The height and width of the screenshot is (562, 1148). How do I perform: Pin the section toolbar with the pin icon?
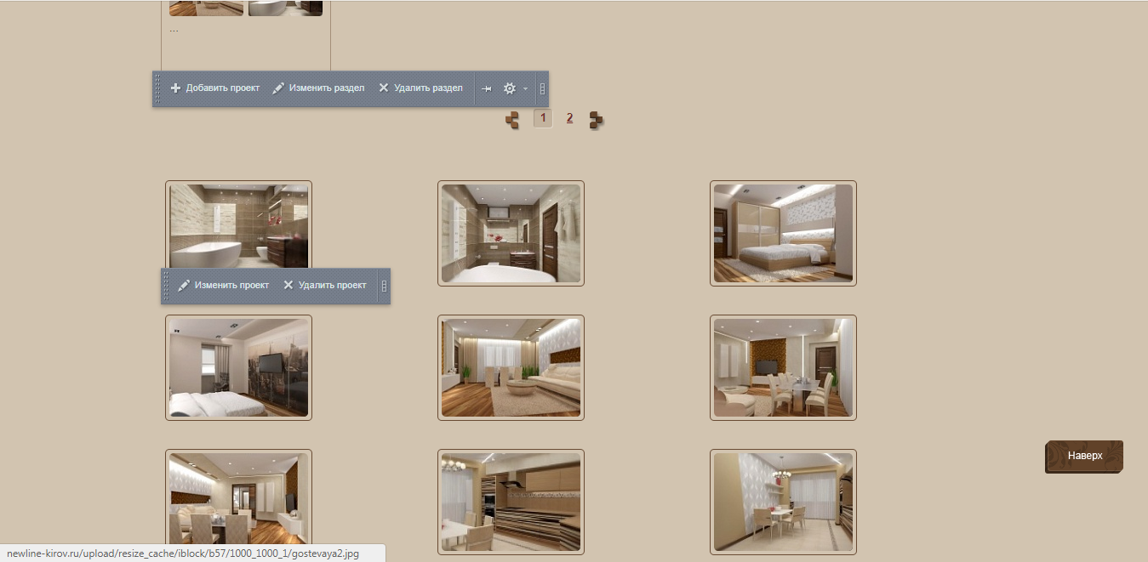[x=487, y=88]
